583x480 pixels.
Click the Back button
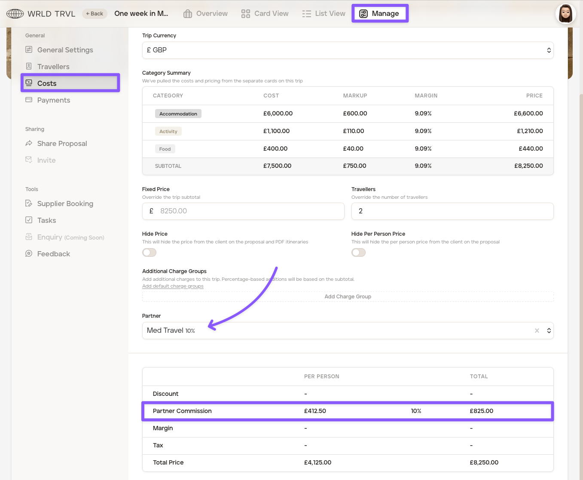[x=95, y=14]
